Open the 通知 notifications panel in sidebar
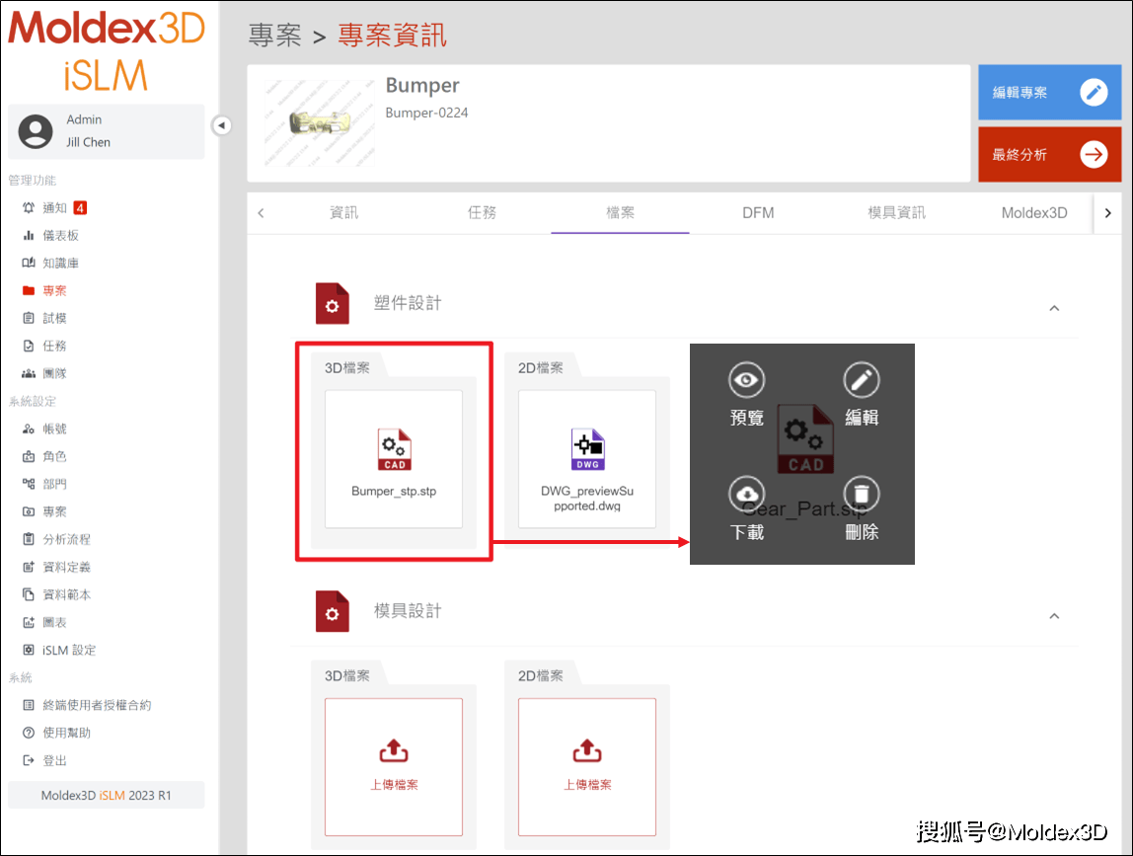The width and height of the screenshot is (1133, 856). click(54, 207)
